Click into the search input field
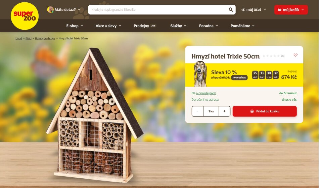The height and width of the screenshot is (188, 319). click(159, 9)
